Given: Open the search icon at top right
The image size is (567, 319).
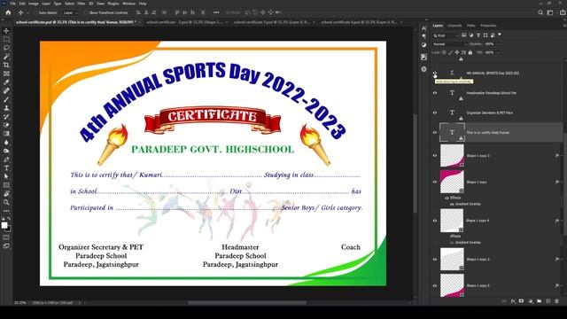Looking at the screenshot, I should (540, 12).
